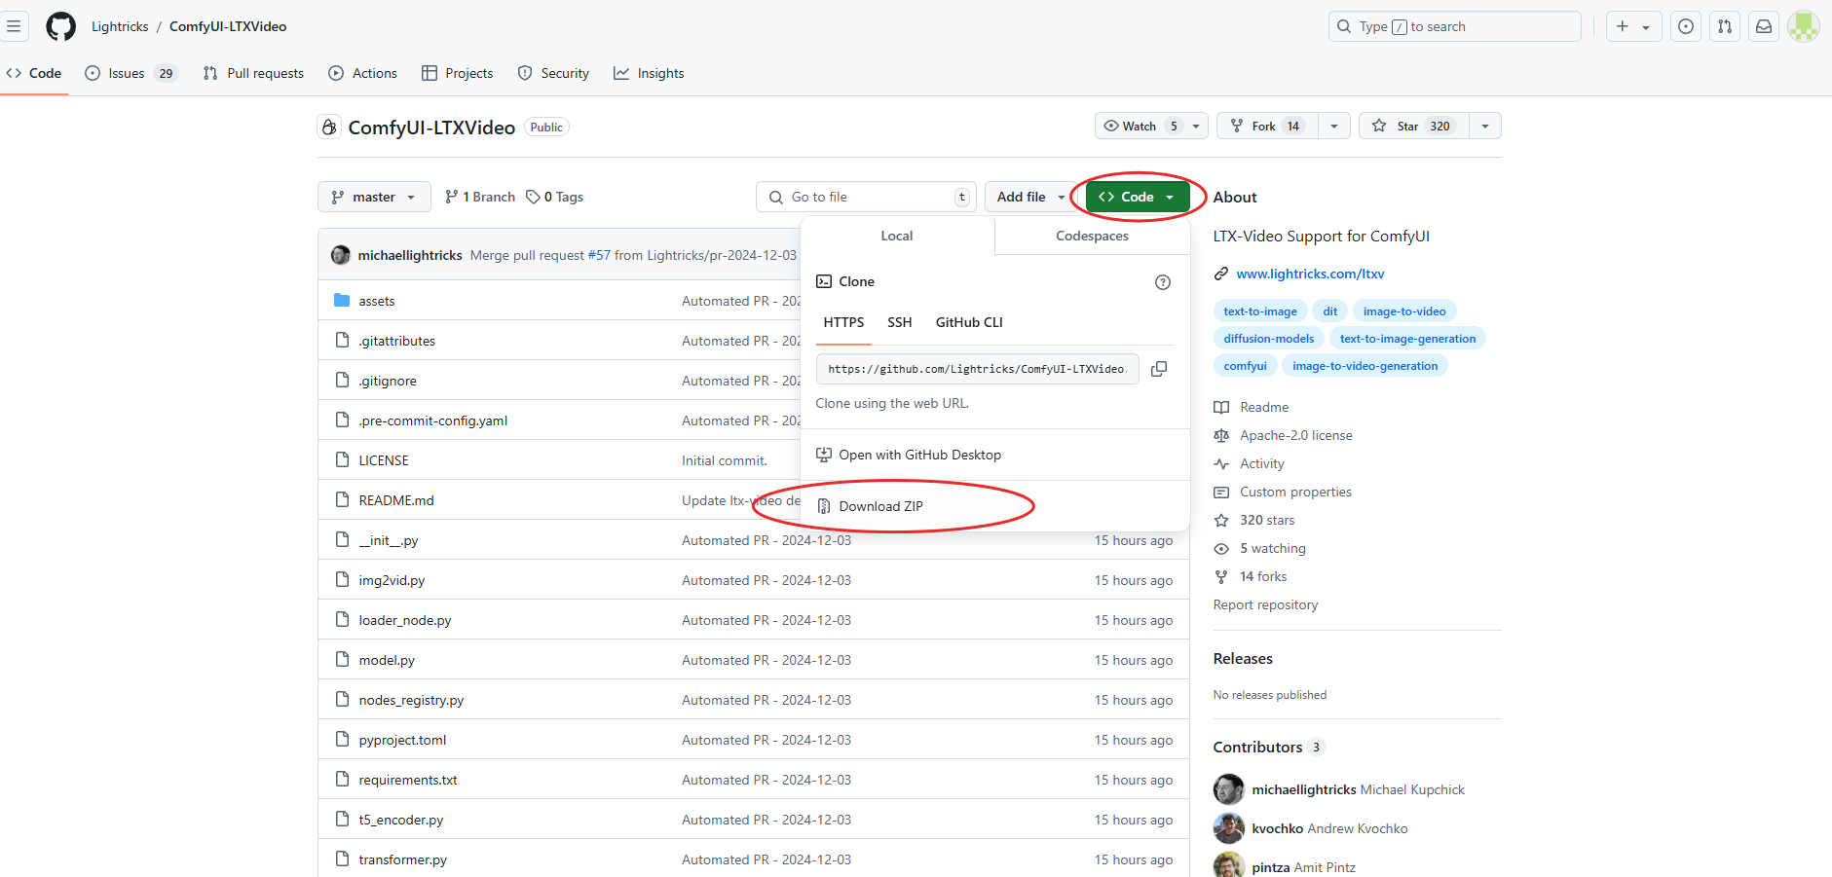1832x877 pixels.
Task: Select the SSH clone option
Action: tap(900, 322)
